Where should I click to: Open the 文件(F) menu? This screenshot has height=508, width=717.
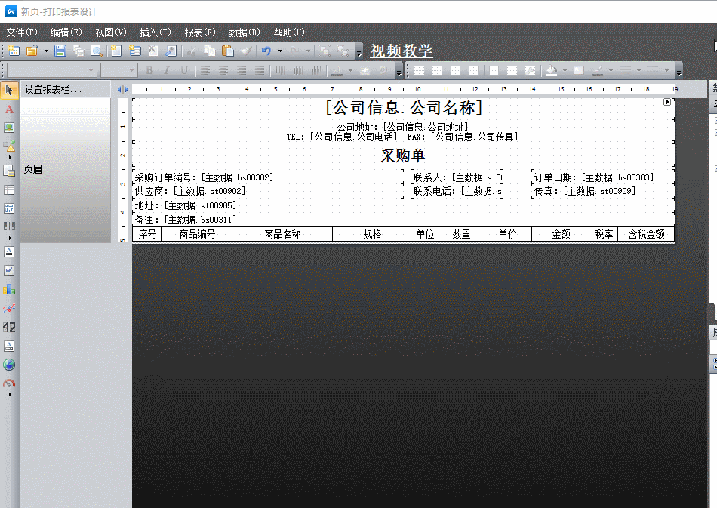(22, 32)
